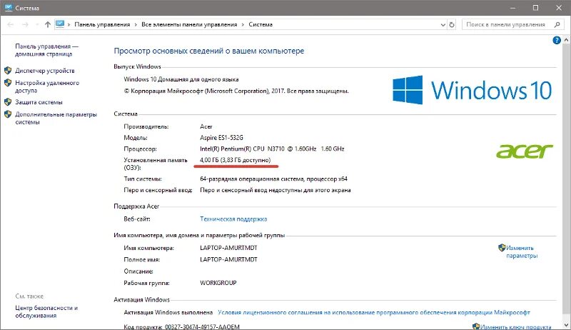Image resolution: width=571 pixels, height=330 pixels.
Task: Click the shield icon beside Дополнительные параметры системы
Action: click(x=8, y=114)
